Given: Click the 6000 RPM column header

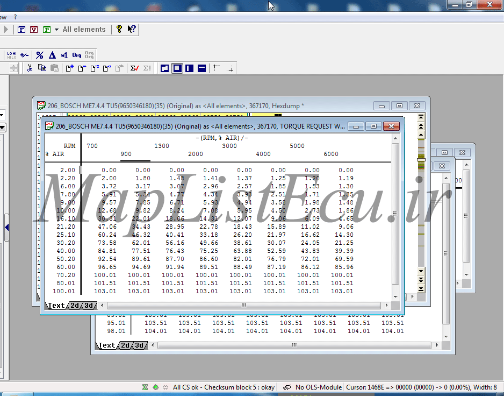Looking at the screenshot, I should pos(331,154).
